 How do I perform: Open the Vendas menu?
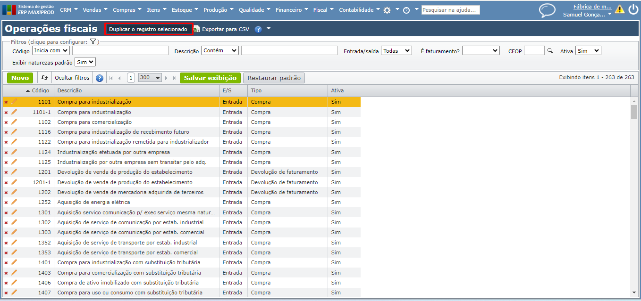point(95,10)
